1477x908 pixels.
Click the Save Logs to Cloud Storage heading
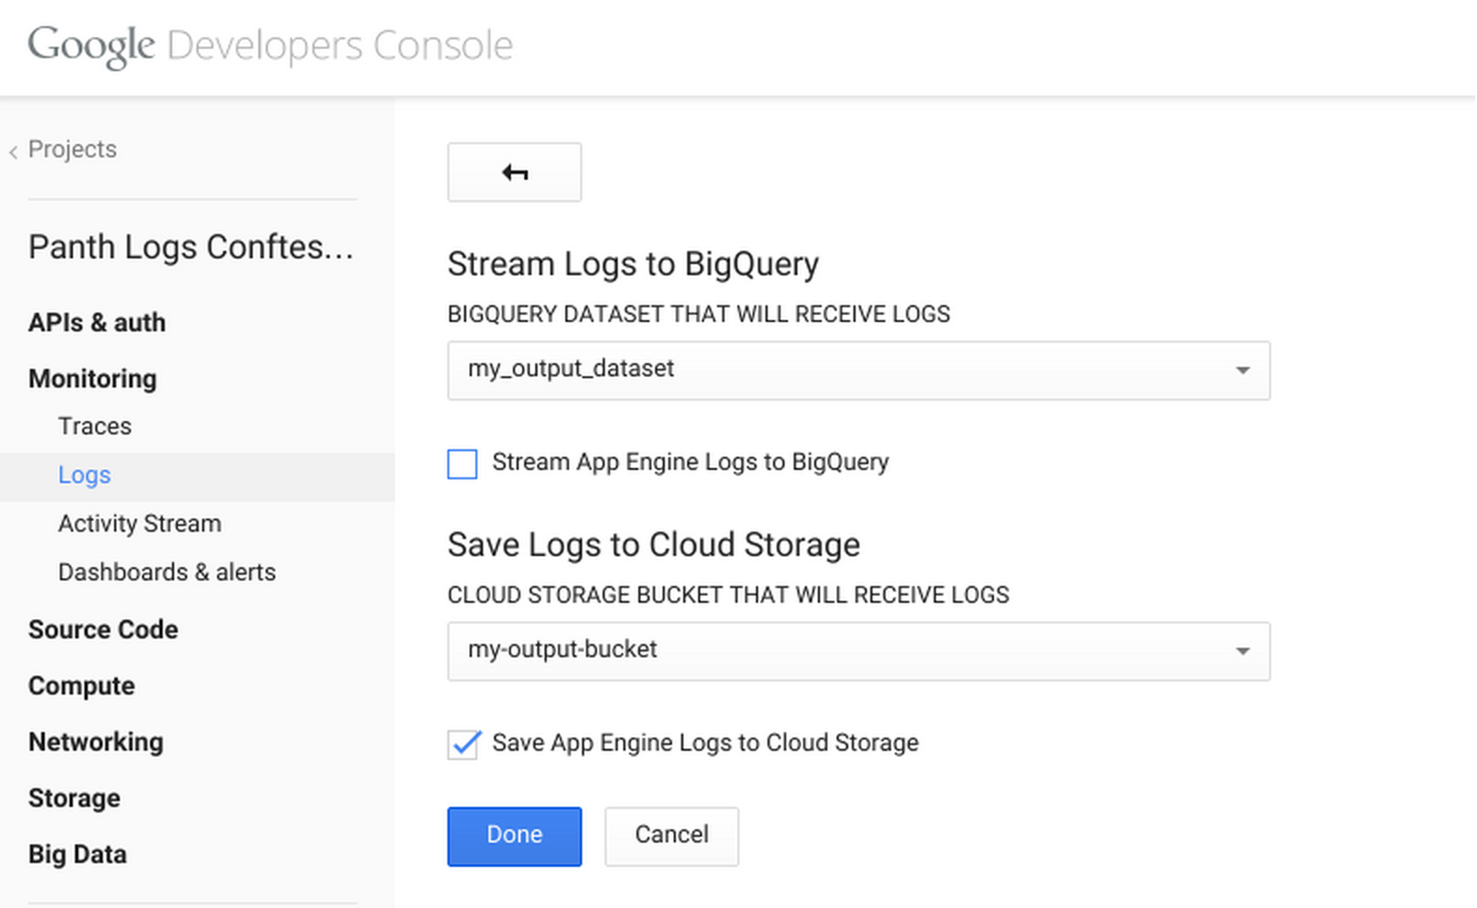point(653,546)
